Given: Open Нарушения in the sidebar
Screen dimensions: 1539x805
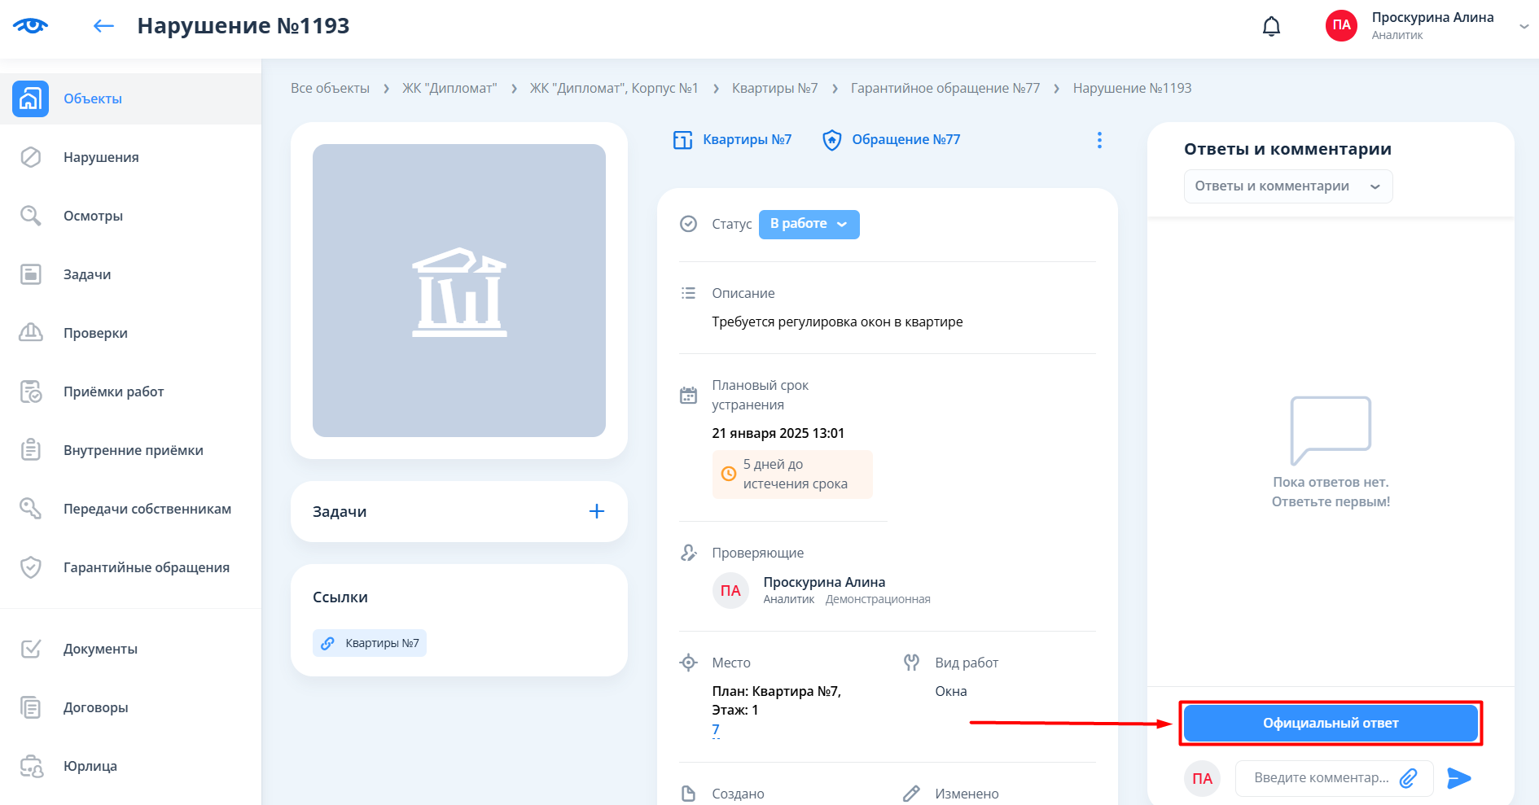Looking at the screenshot, I should click(x=101, y=157).
